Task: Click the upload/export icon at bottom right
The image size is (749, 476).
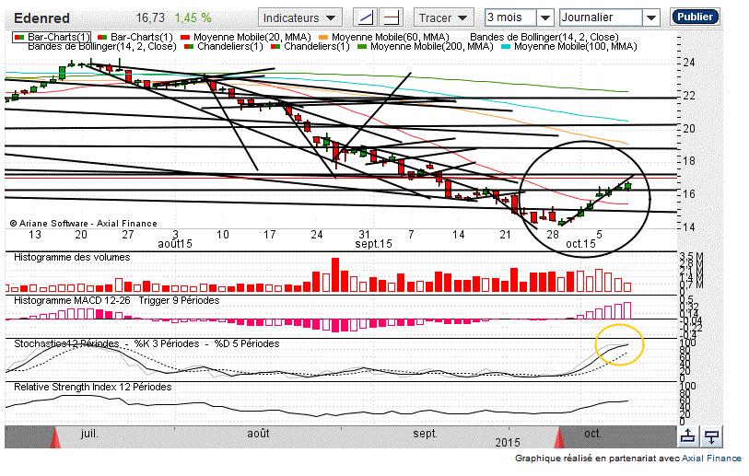Action: pyautogui.click(x=688, y=436)
